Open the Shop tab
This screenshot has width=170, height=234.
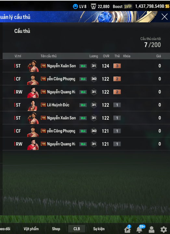click(x=56, y=229)
